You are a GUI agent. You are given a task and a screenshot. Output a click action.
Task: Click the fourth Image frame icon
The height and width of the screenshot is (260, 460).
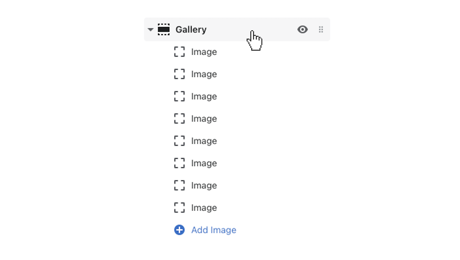click(179, 118)
